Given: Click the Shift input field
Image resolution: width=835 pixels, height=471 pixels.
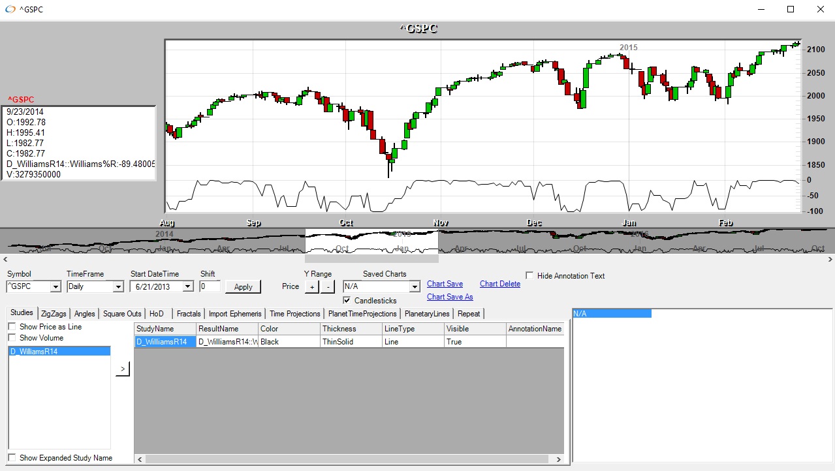Looking at the screenshot, I should pyautogui.click(x=210, y=286).
